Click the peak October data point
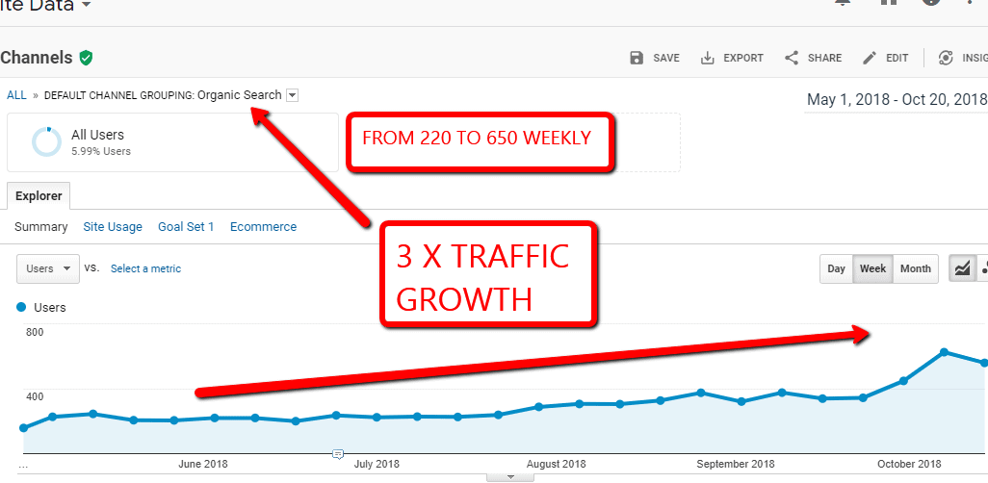Viewport: 988px width, 483px height. click(944, 352)
